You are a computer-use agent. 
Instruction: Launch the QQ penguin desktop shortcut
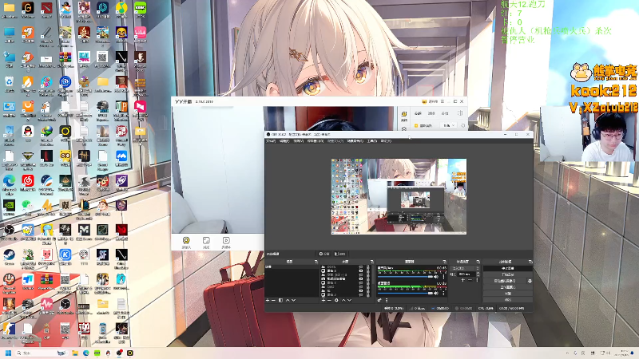(28, 131)
